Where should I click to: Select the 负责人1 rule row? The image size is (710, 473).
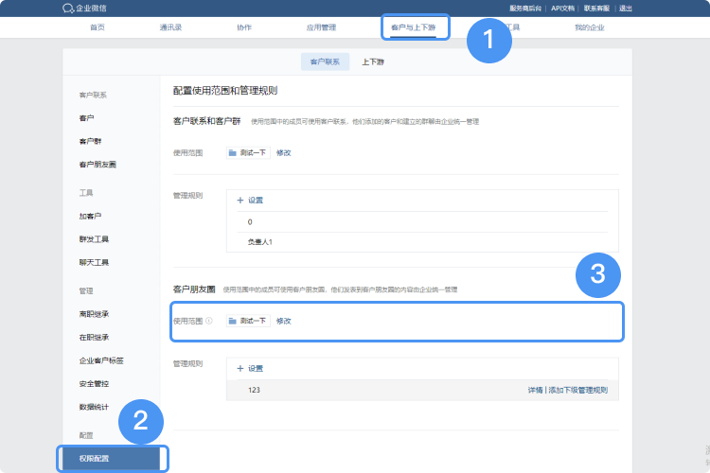point(260,242)
